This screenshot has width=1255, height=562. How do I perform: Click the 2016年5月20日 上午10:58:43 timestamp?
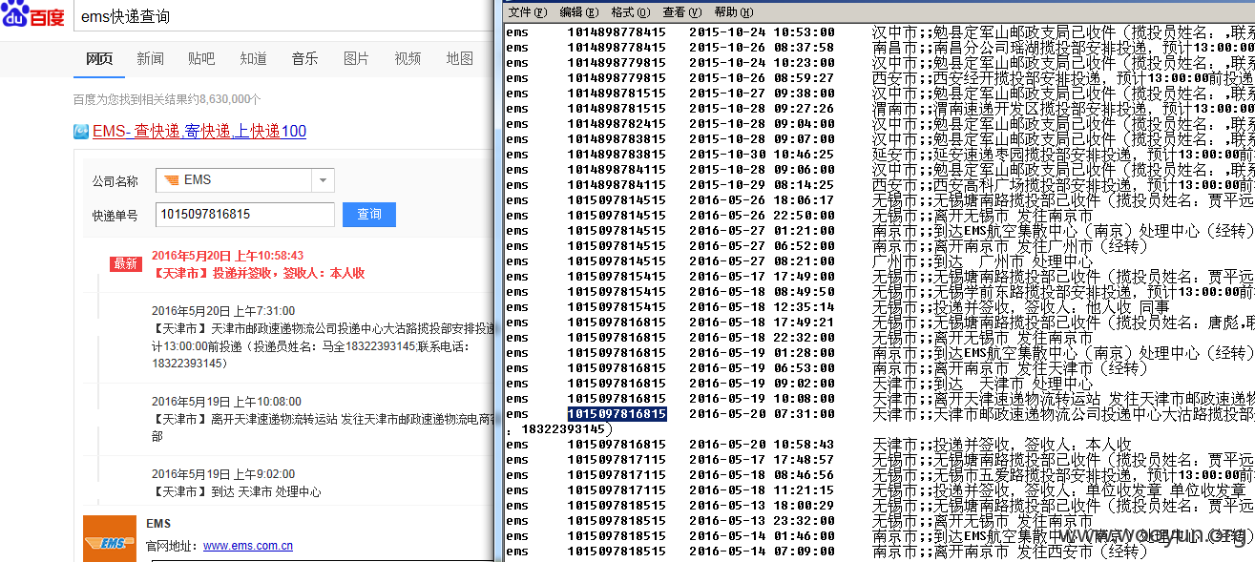click(228, 256)
